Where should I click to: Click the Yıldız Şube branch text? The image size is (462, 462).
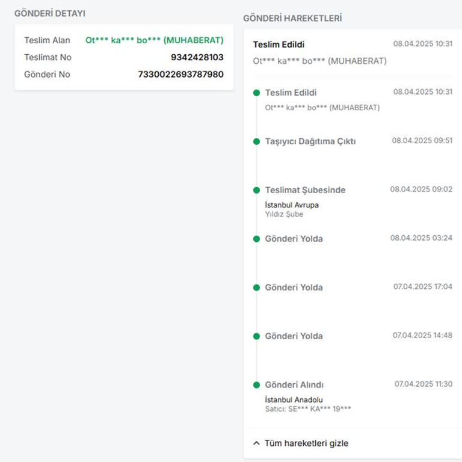coord(284,214)
